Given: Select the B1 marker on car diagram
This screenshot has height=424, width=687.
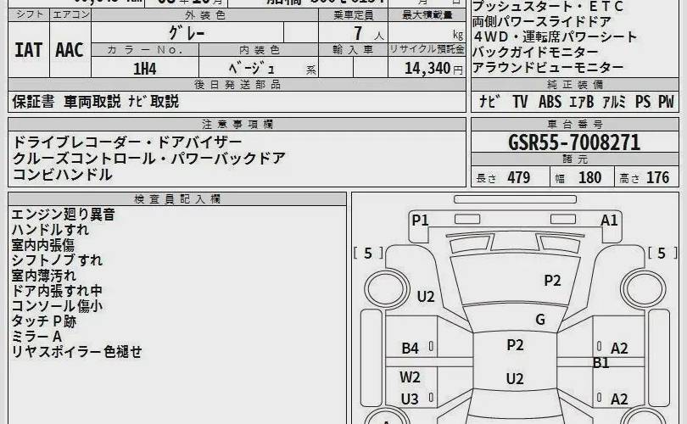Looking at the screenshot, I should coord(601,363).
